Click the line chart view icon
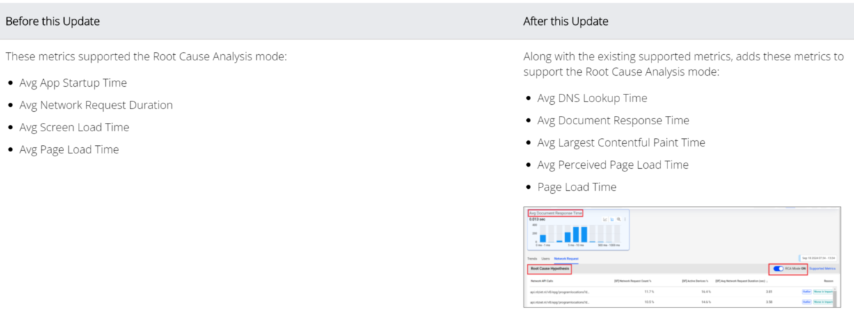854x316 pixels. tap(604, 219)
